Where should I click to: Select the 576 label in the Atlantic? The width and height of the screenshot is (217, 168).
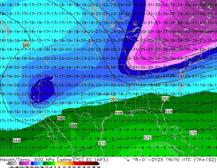pos(193,133)
